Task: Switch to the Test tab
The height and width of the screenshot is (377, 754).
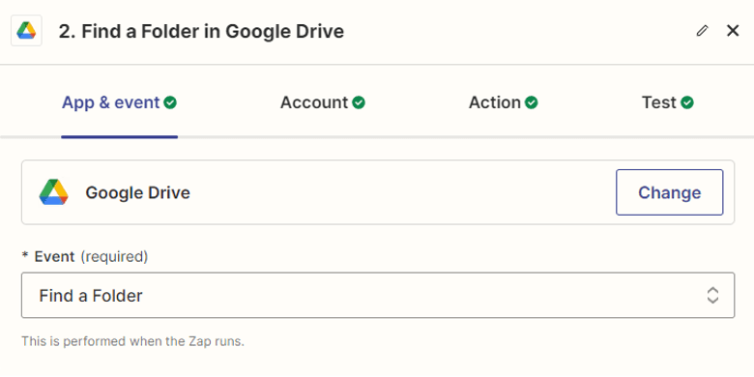Action: (x=667, y=102)
